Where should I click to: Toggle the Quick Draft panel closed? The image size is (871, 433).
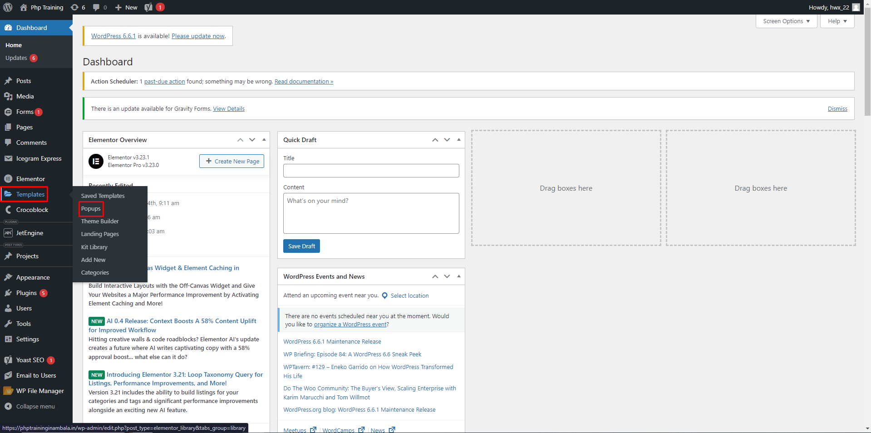(459, 140)
